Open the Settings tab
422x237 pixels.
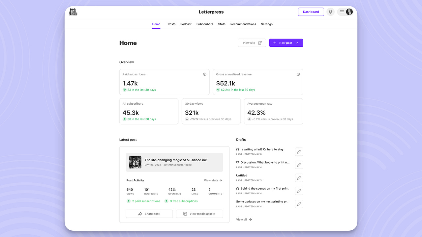coord(267,24)
